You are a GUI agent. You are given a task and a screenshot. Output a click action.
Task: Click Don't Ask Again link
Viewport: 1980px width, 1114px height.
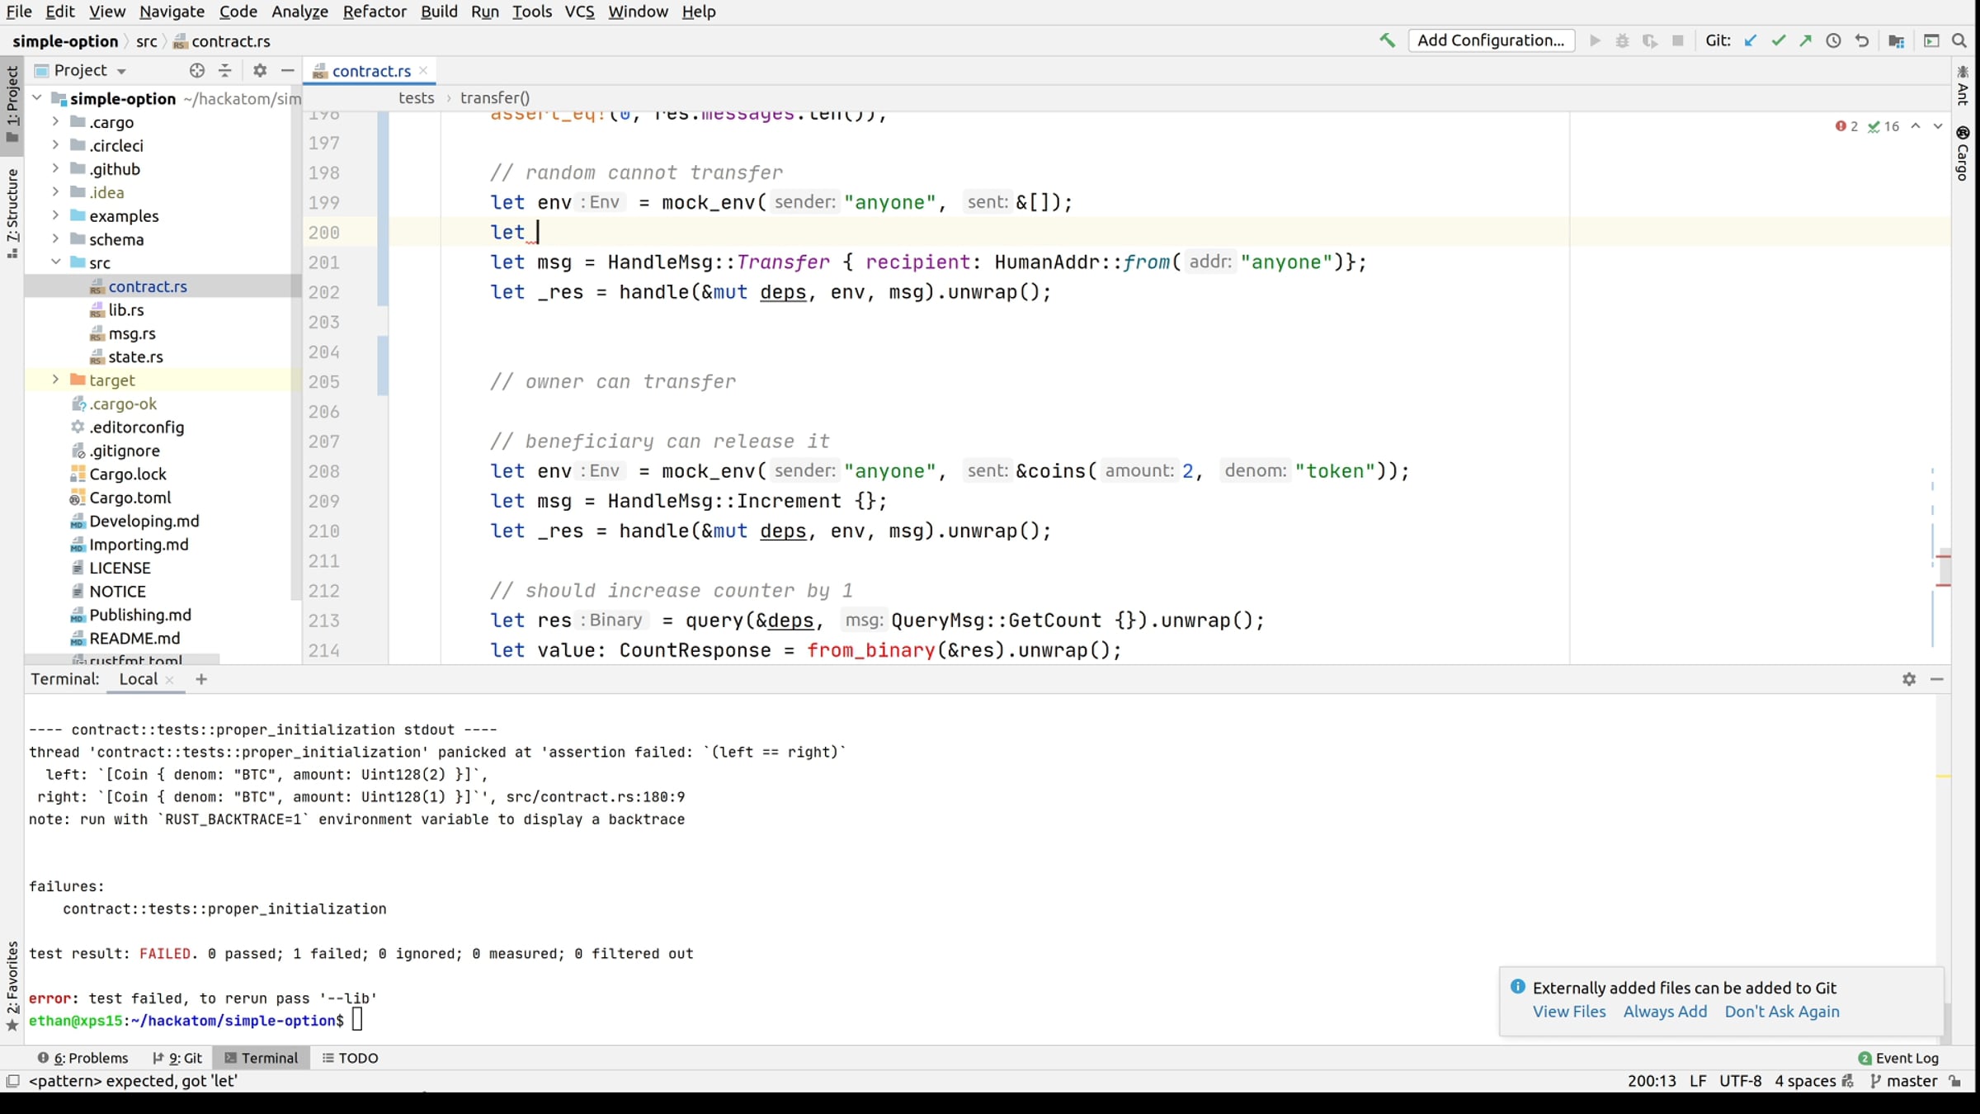[x=1782, y=1012]
